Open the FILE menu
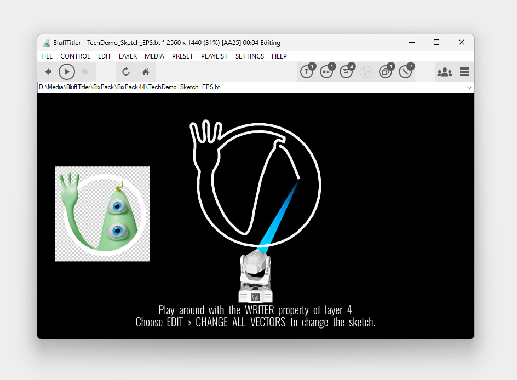 (x=47, y=56)
